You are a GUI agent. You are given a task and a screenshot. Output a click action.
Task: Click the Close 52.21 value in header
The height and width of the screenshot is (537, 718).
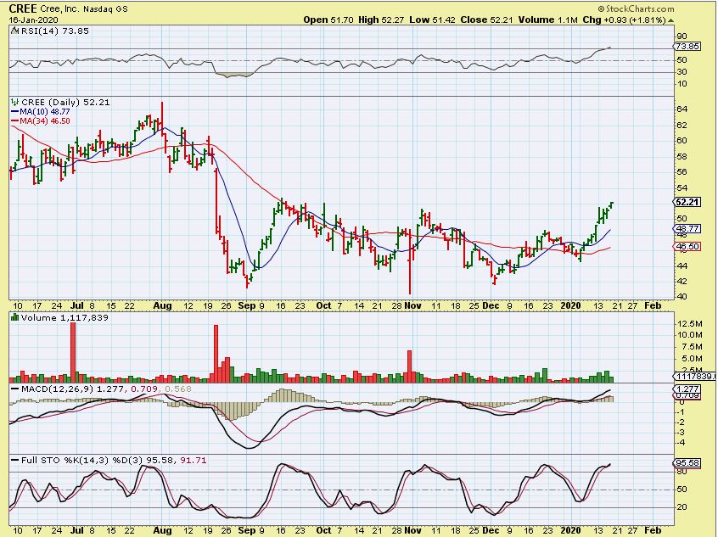click(487, 20)
